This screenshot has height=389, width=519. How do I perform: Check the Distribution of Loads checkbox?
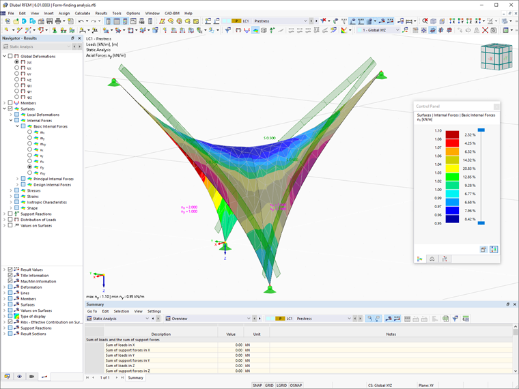pyautogui.click(x=10, y=220)
